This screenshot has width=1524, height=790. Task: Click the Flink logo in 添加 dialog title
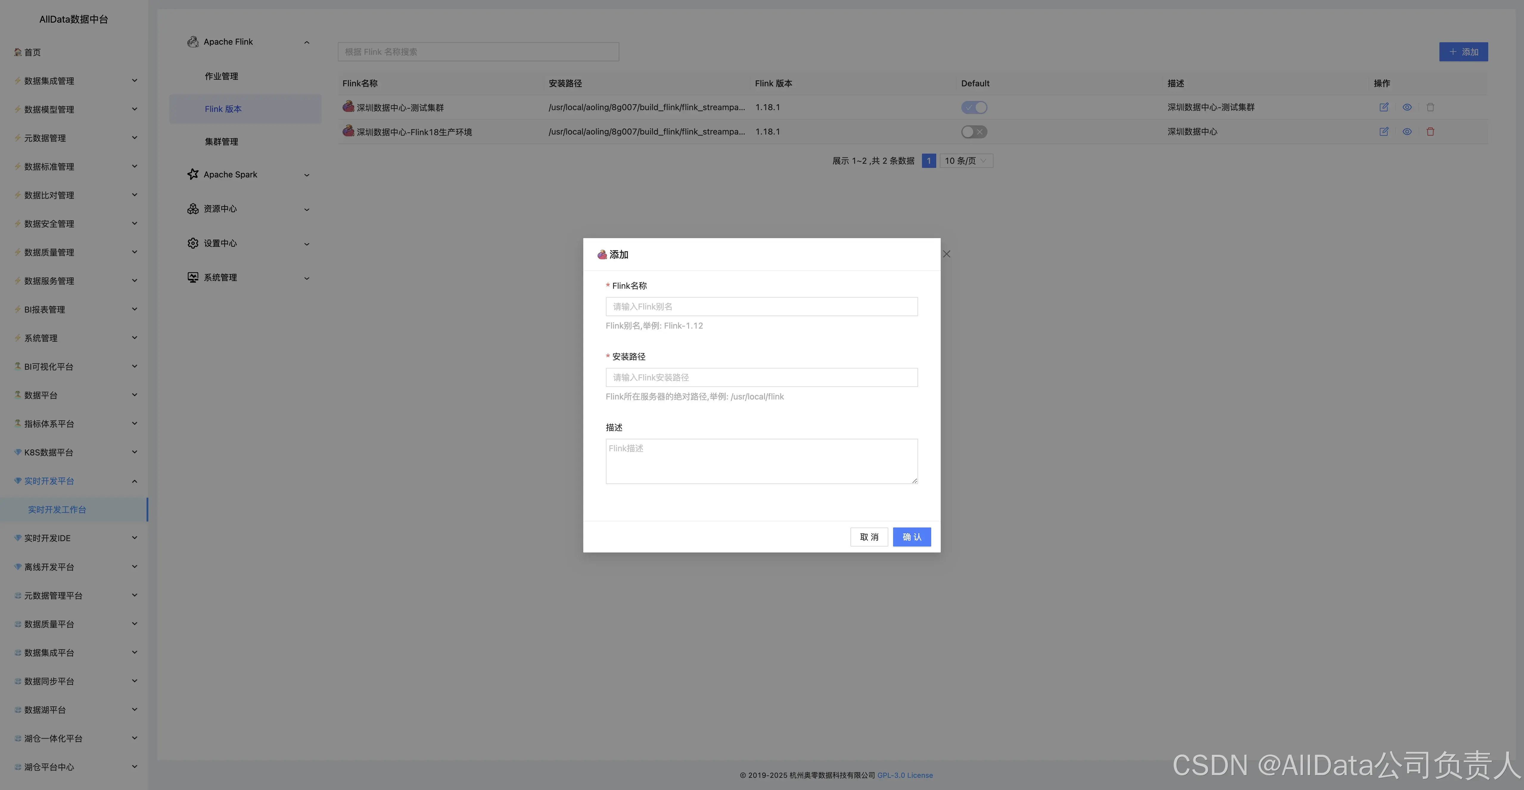click(x=602, y=254)
